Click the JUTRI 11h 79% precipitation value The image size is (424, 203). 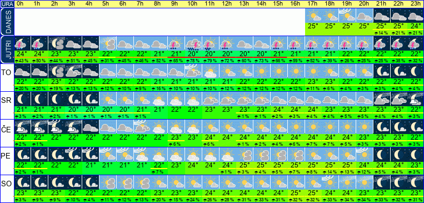(x=211, y=61)
